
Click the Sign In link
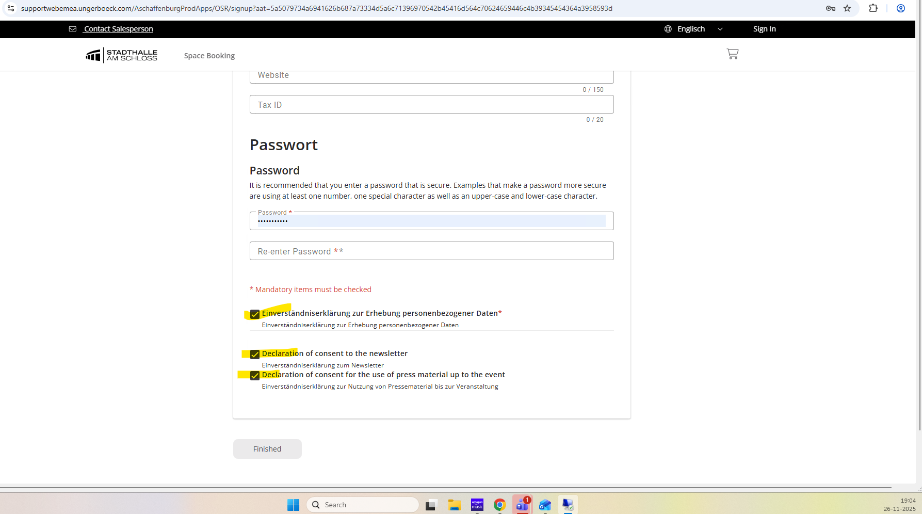764,29
